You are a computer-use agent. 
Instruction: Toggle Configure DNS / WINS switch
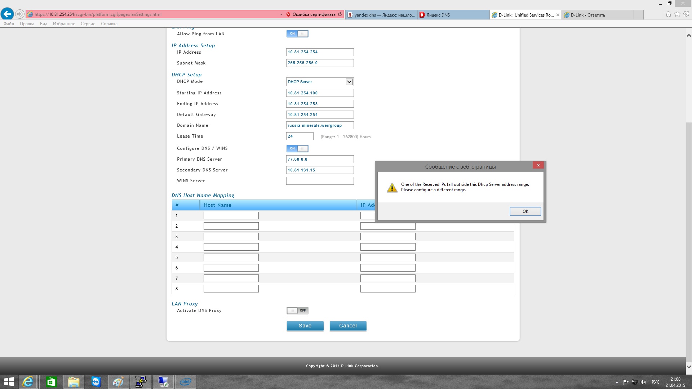(297, 148)
